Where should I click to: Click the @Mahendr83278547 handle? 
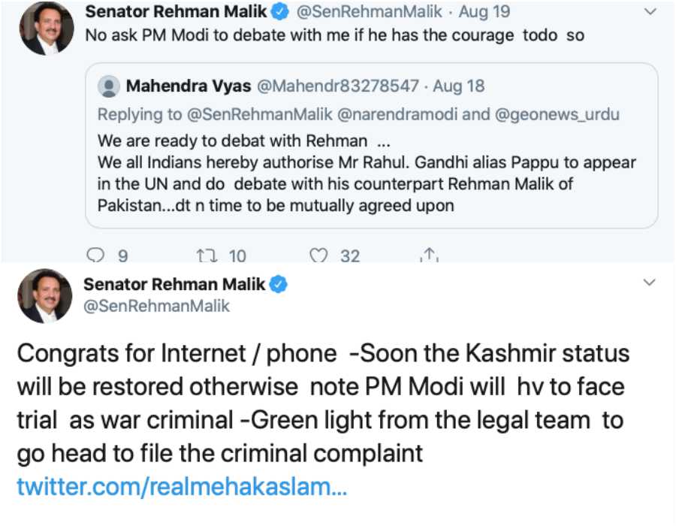[338, 86]
